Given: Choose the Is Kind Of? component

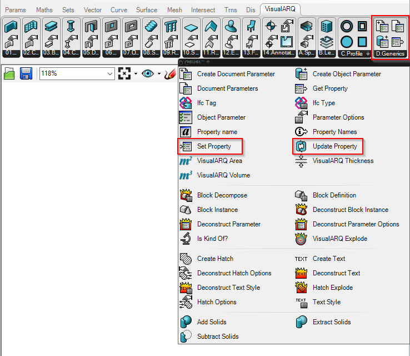Looking at the screenshot, I should coord(204,239).
